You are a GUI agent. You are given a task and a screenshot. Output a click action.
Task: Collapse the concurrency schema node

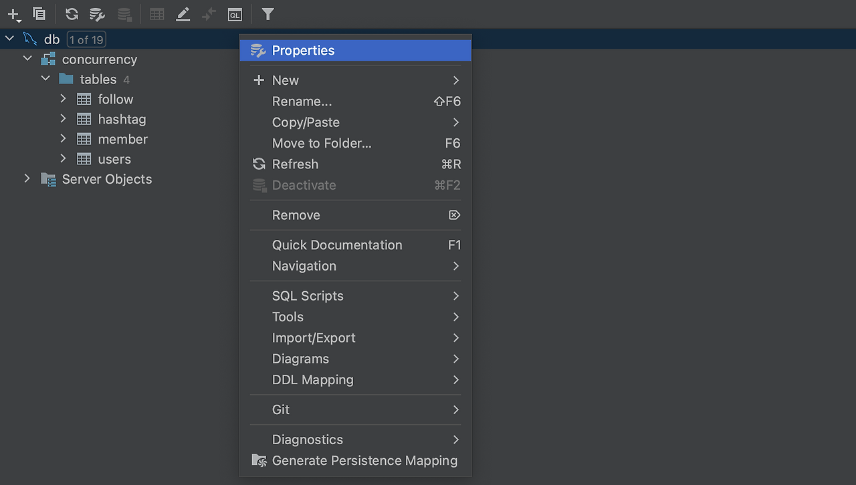coord(27,59)
